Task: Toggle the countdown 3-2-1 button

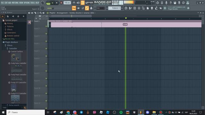Action: [83, 3]
